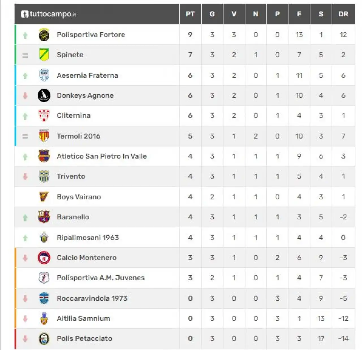Screen dimensions: 362x350
Task: Open the Ripalimosani 1963 team name
Action: 88,237
